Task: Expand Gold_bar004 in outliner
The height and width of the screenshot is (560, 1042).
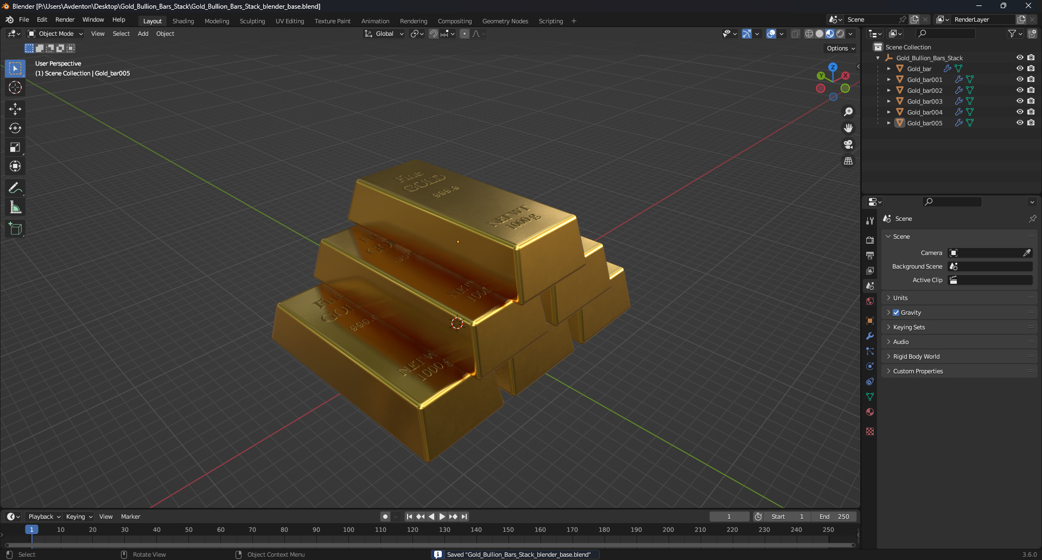Action: point(888,112)
